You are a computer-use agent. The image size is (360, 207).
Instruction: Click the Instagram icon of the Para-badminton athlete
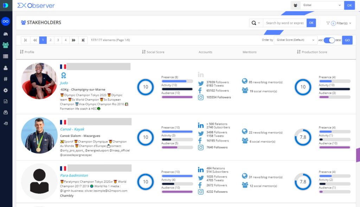(x=201, y=192)
